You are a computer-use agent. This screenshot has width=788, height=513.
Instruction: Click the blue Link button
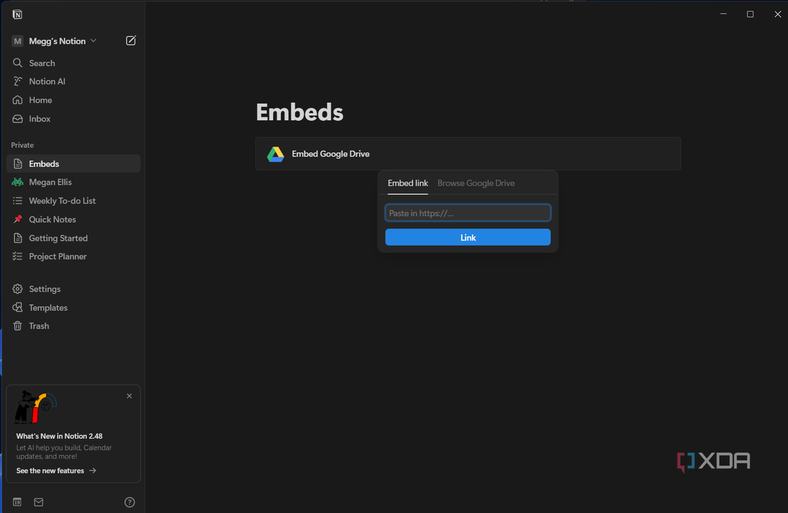point(468,238)
